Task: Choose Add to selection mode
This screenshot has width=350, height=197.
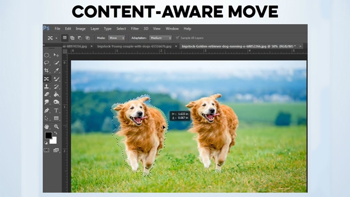Action: pos(72,38)
